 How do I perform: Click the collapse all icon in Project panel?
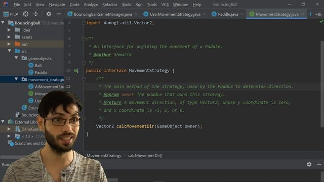(x=35, y=14)
